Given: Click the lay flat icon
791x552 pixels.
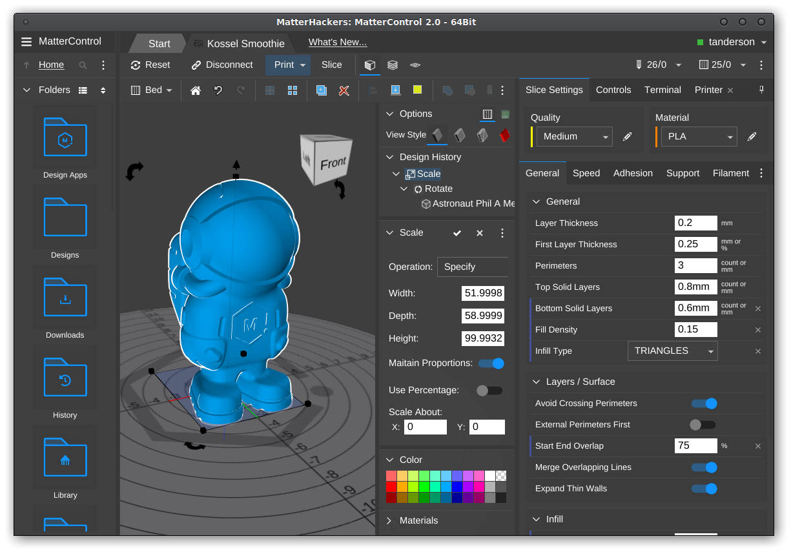Looking at the screenshot, I should pyautogui.click(x=396, y=90).
